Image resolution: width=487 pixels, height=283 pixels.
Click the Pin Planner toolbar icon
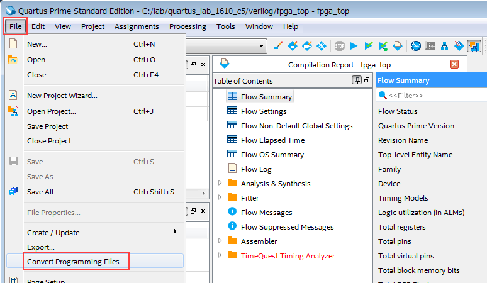293,46
